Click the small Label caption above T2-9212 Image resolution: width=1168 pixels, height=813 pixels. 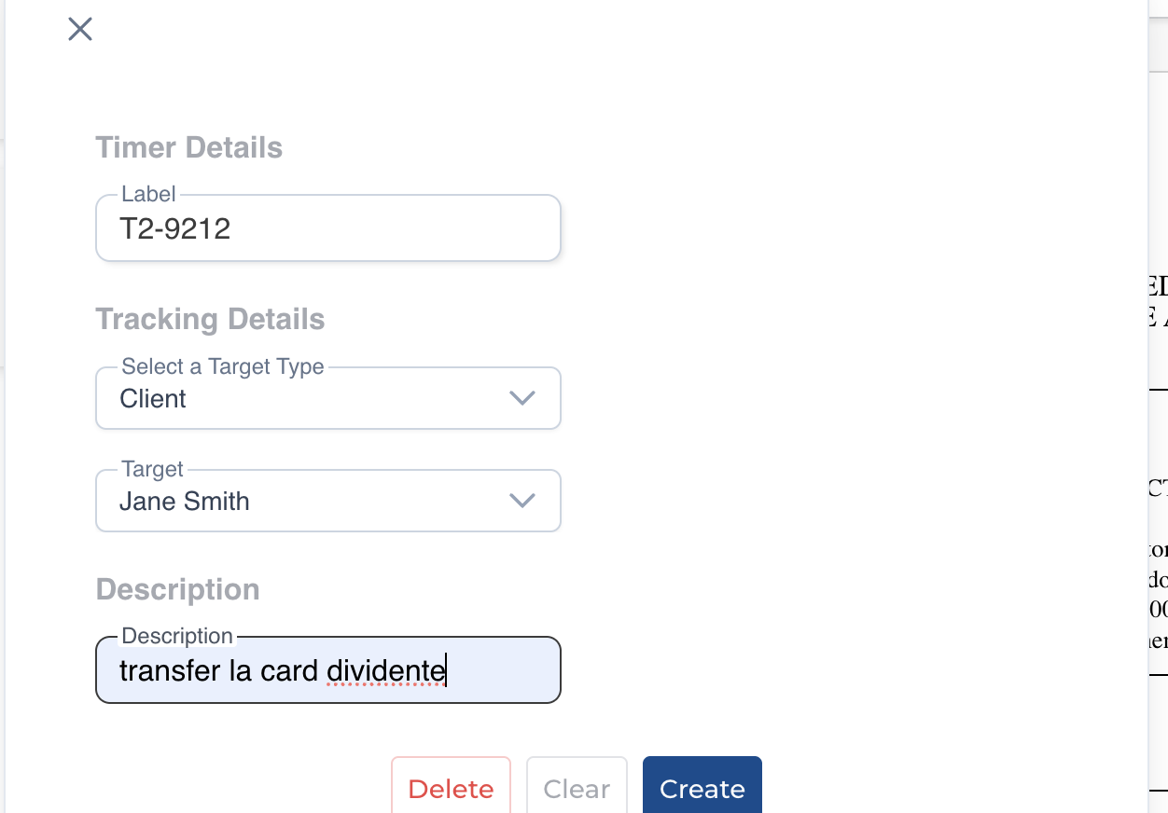148,194
